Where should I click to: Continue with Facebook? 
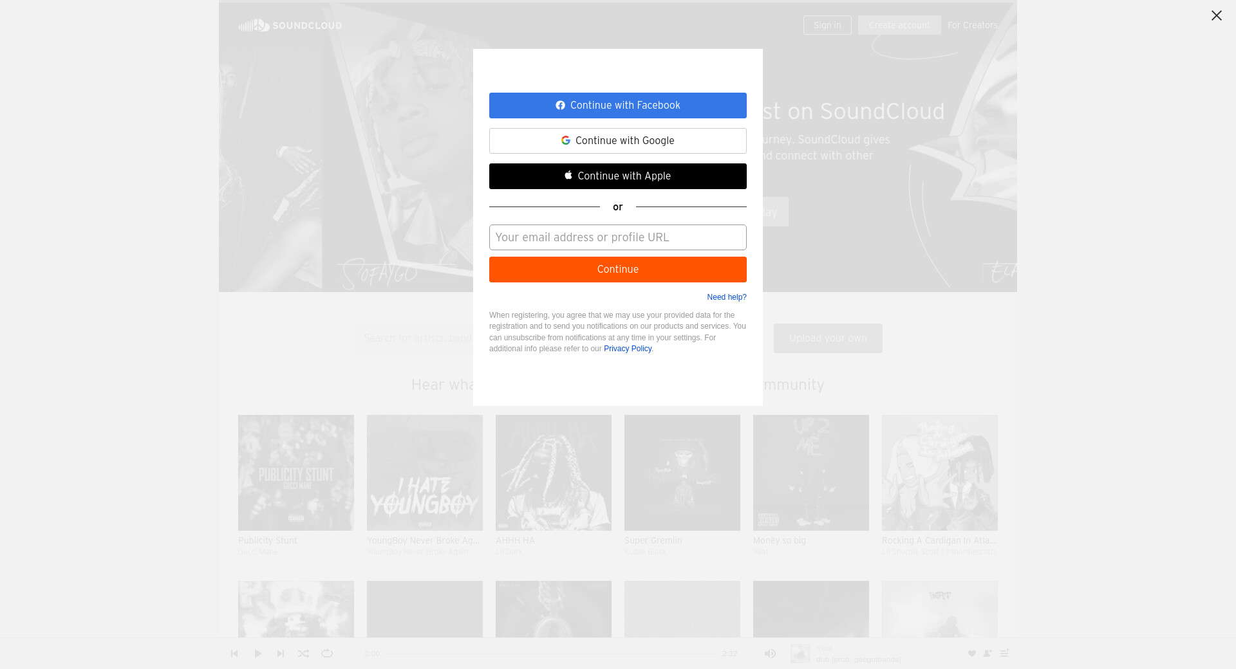point(618,105)
